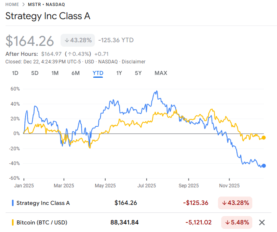Click the Strategy Inc Class A legend row

pyautogui.click(x=43, y=203)
